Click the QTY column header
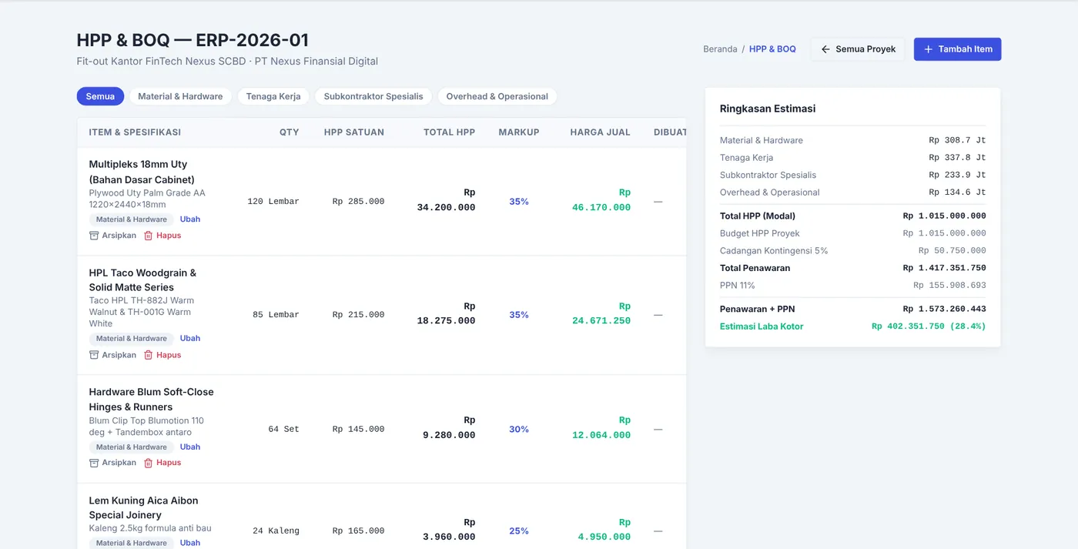 [x=290, y=132]
